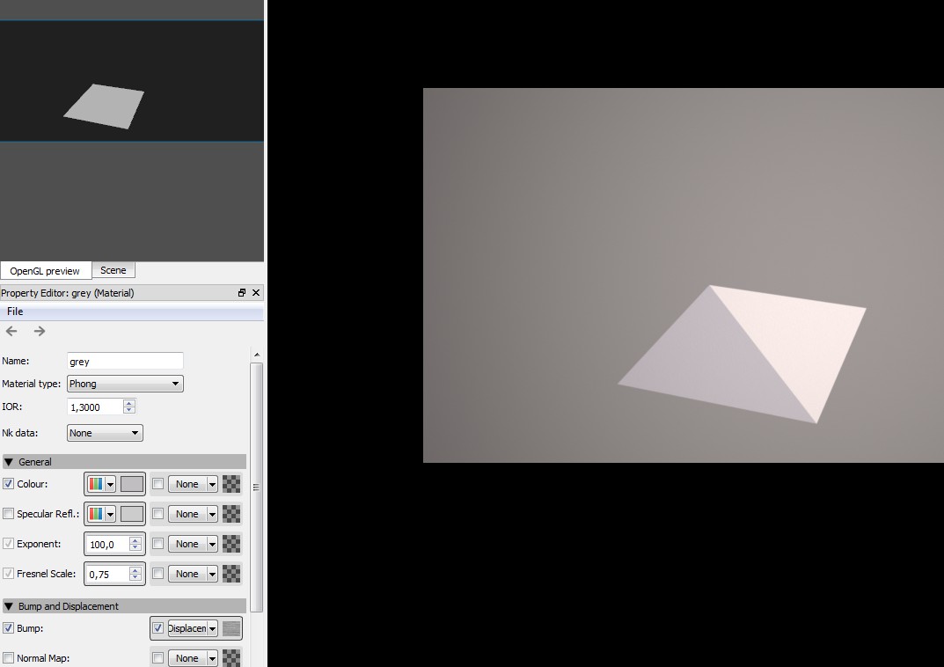Enable the Specular Refl. checkbox
This screenshot has height=667, width=944.
click(9, 514)
